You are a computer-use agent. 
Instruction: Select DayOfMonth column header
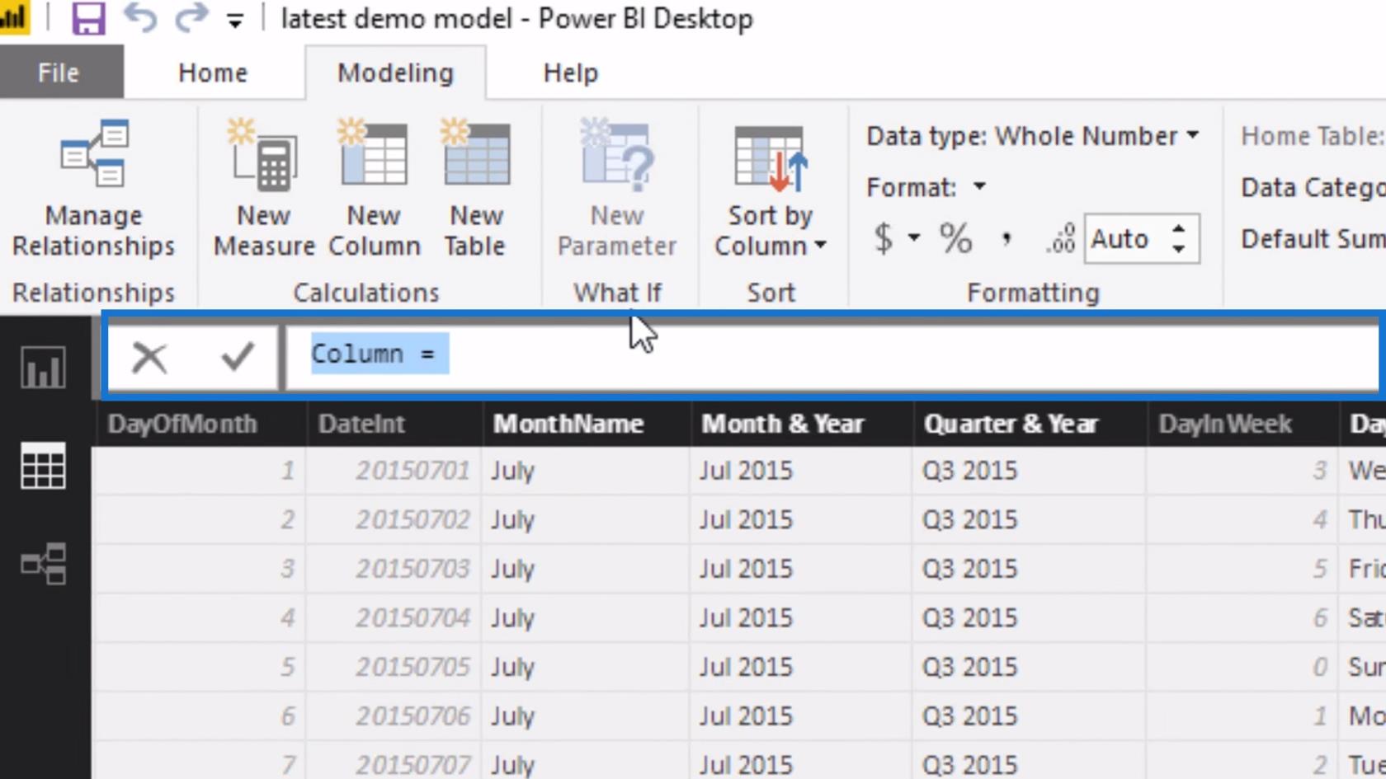[x=182, y=424]
